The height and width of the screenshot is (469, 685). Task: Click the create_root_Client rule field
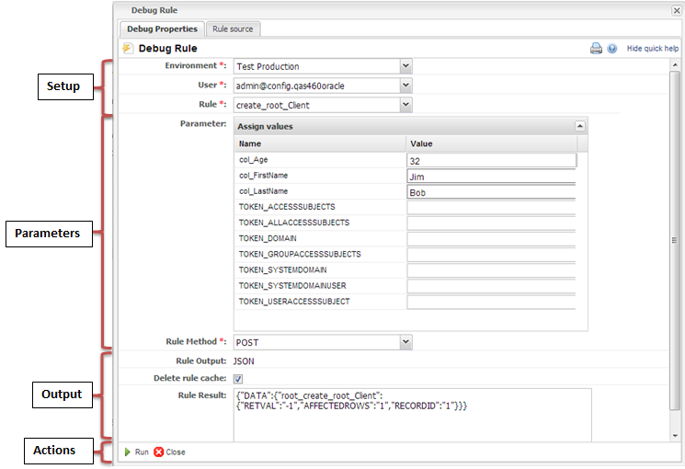click(x=316, y=105)
